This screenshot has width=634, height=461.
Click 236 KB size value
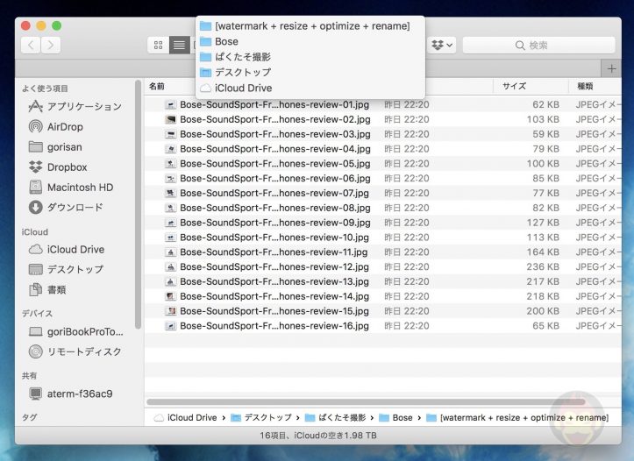tap(543, 266)
